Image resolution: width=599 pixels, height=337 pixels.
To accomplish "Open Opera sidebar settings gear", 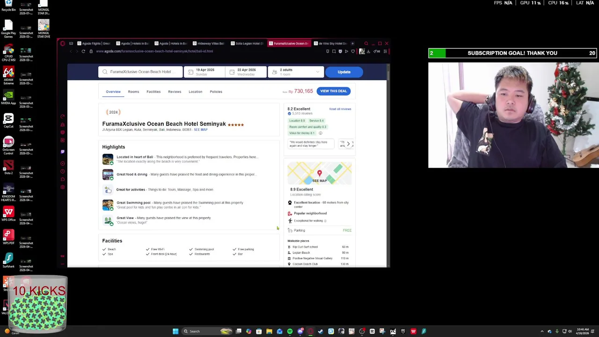I will point(63,187).
